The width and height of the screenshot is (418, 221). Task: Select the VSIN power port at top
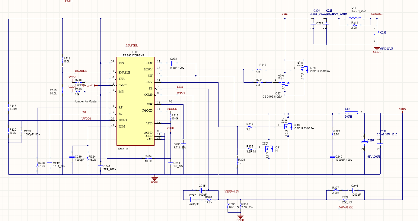[x=285, y=14]
